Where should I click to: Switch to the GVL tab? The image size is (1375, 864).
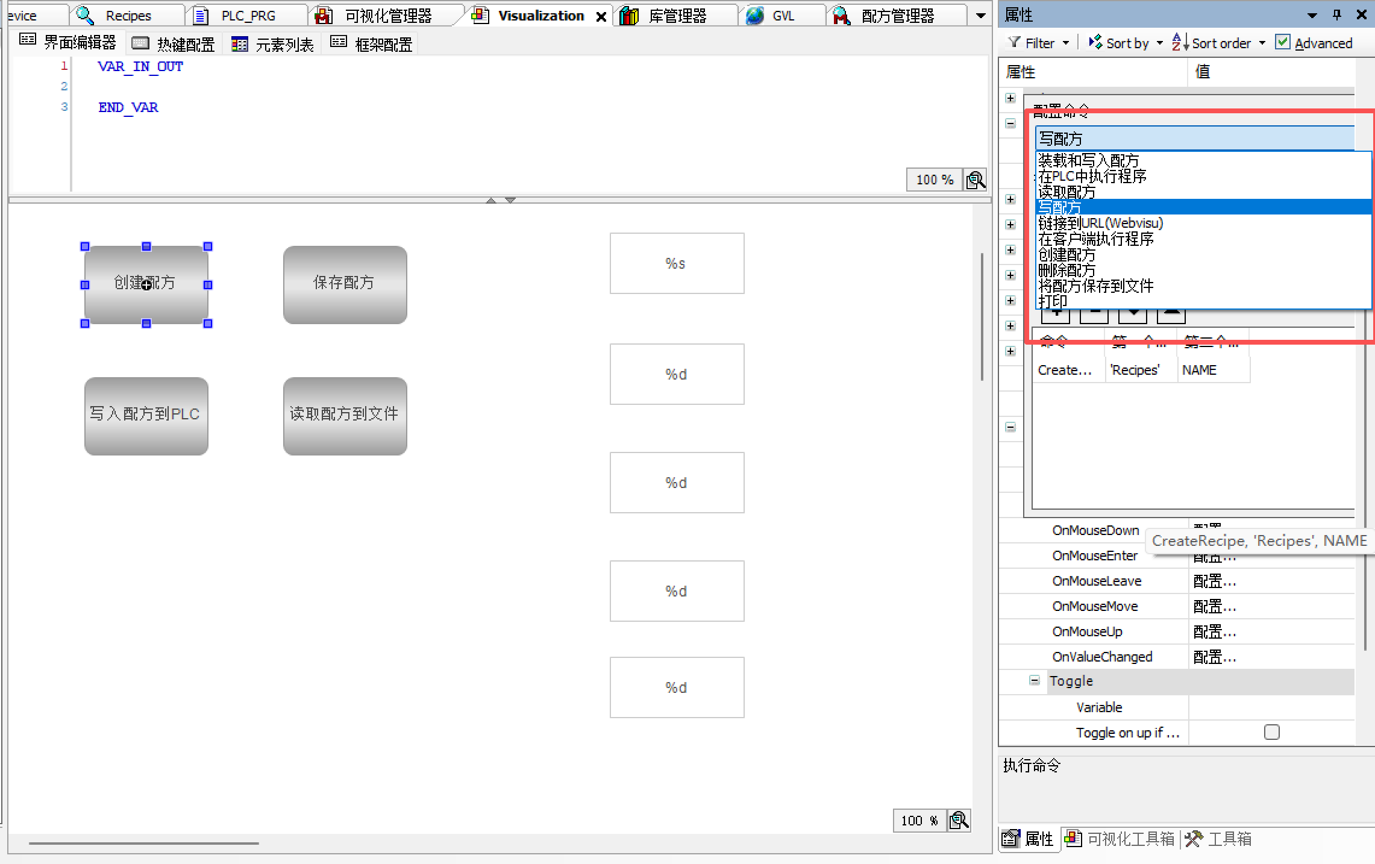tap(783, 16)
